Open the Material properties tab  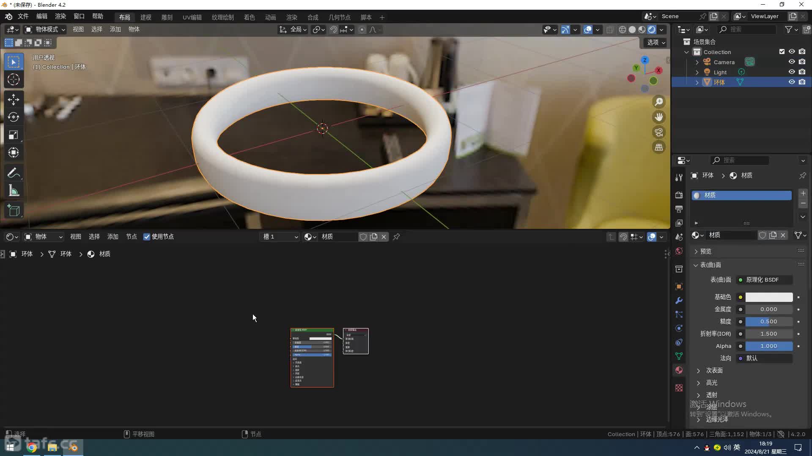pos(679,370)
